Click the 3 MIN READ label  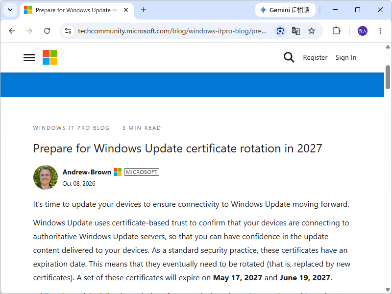142,128
